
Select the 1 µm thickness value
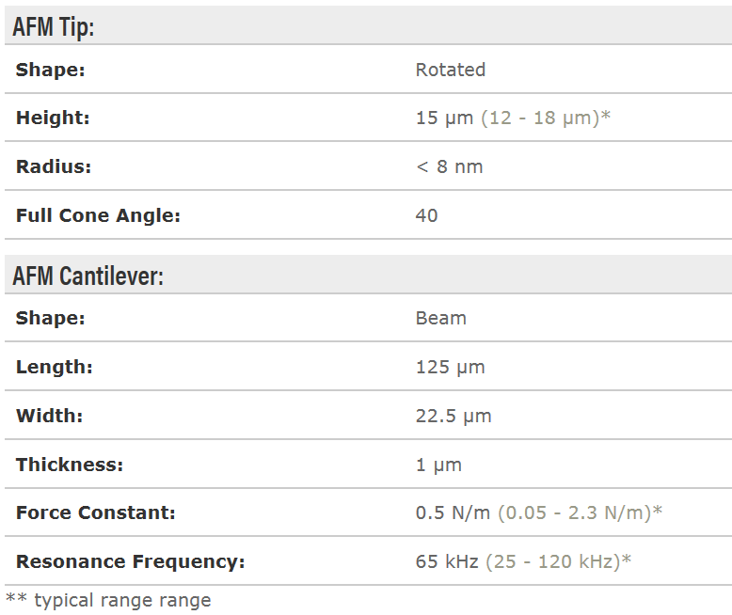click(438, 465)
